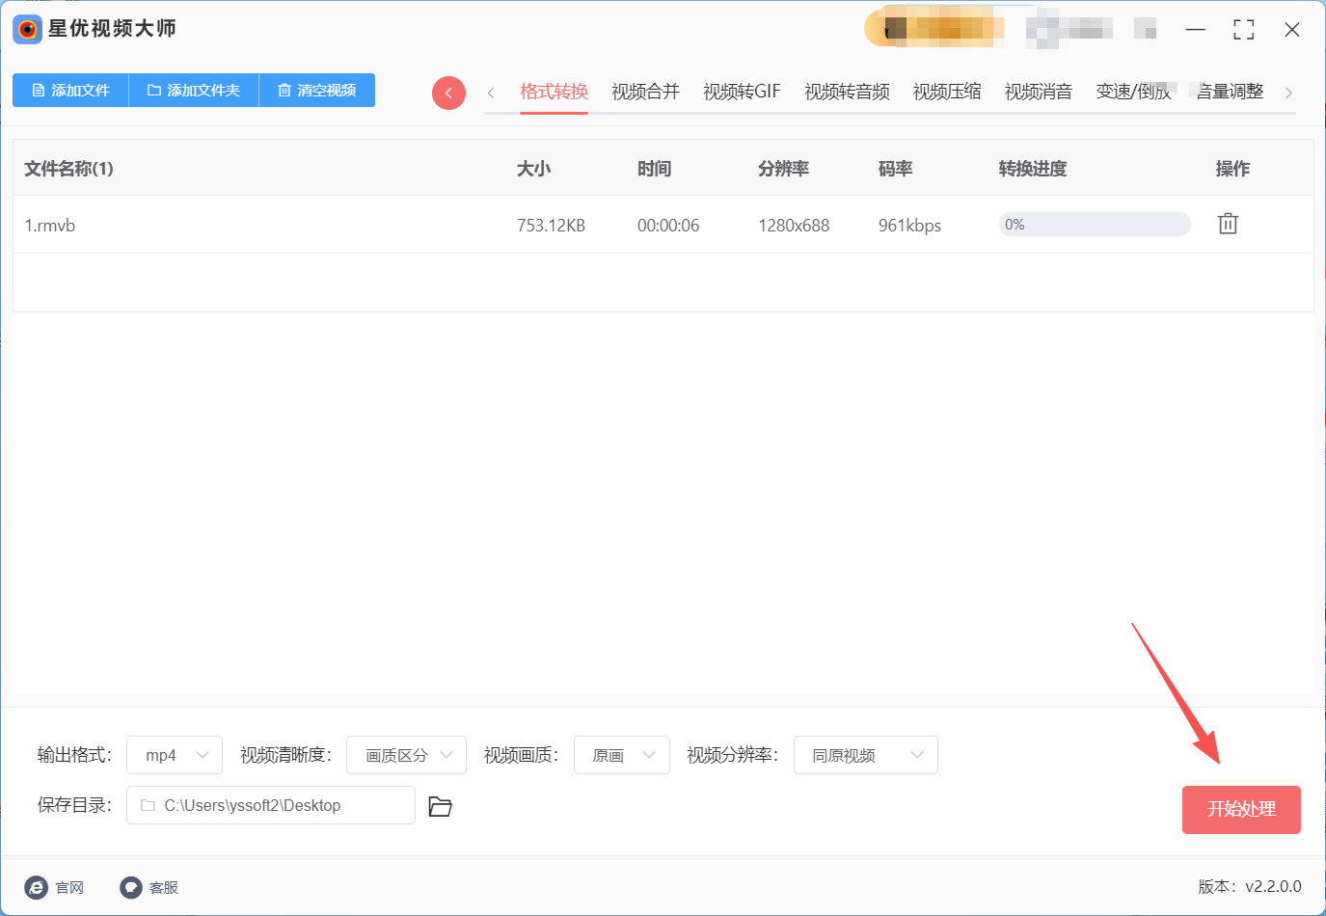The height and width of the screenshot is (916, 1326).
Task: Click the 添加文件 button
Action: [x=70, y=90]
